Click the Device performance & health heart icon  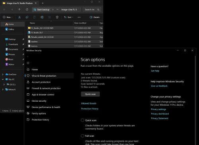(x=28, y=107)
